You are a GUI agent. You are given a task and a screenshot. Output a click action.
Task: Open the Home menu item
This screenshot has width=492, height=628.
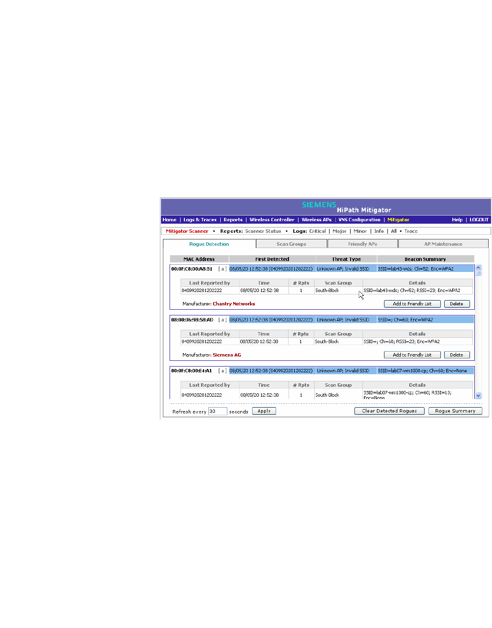click(169, 220)
